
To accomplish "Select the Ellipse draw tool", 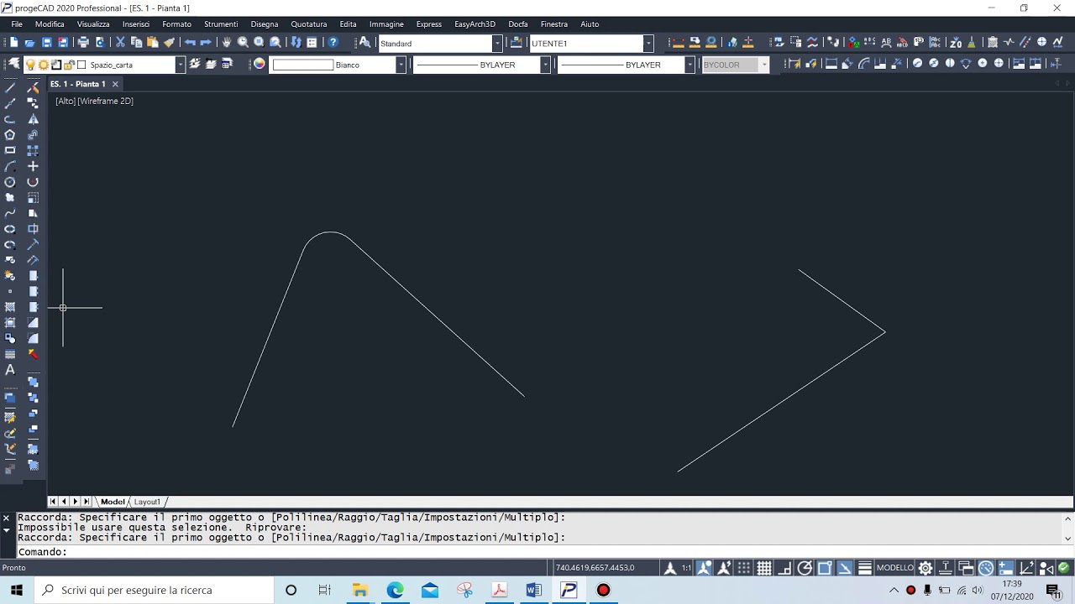I will [x=10, y=229].
